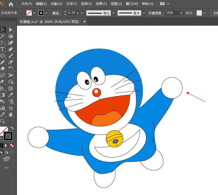Open the 效果(C) menu
The width and height of the screenshot is (218, 195).
(101, 4)
